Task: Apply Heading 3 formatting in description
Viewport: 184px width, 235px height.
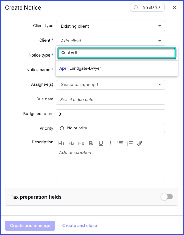Action: (x=81, y=143)
